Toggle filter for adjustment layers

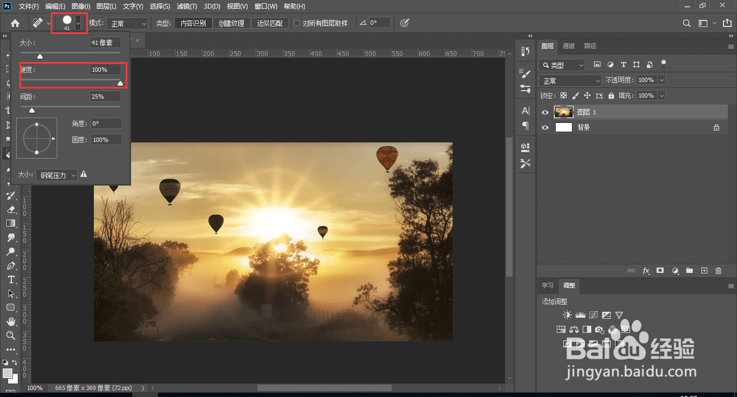[x=610, y=64]
